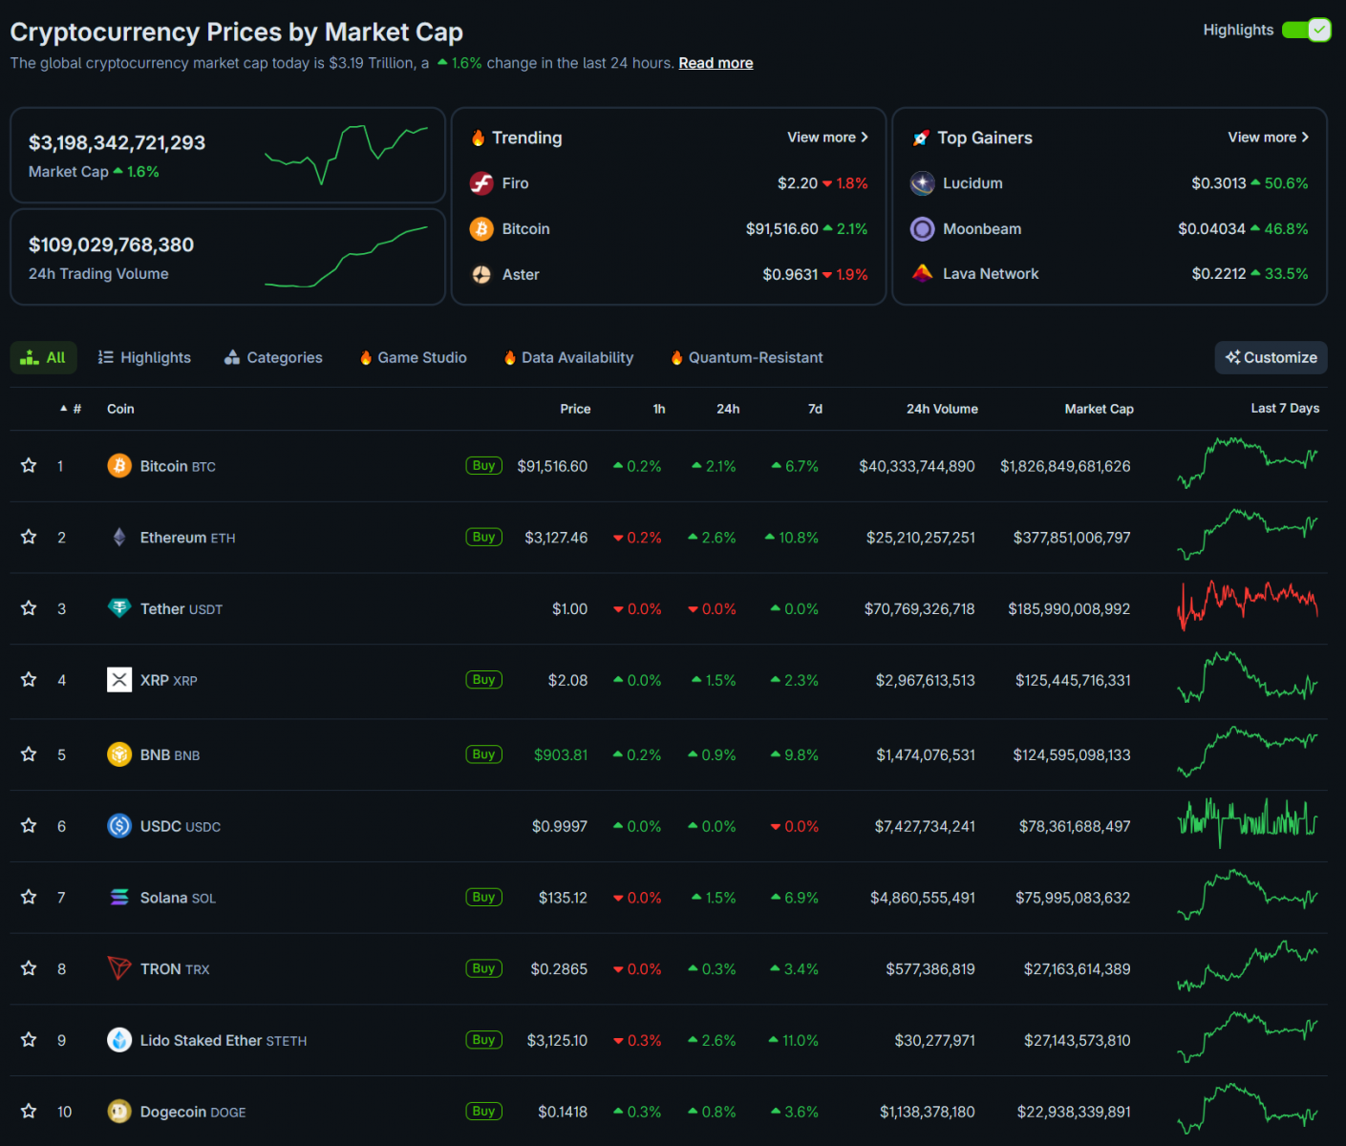Click the Ethereum diamond logo icon

coord(119,538)
